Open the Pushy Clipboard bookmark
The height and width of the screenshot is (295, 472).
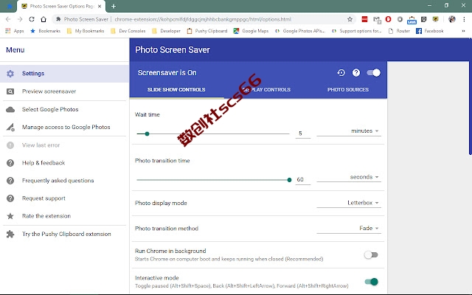pos(207,31)
